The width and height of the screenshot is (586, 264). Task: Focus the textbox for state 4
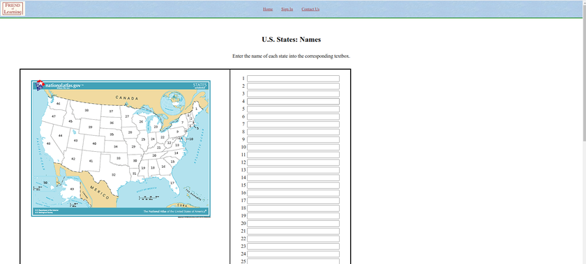point(293,102)
